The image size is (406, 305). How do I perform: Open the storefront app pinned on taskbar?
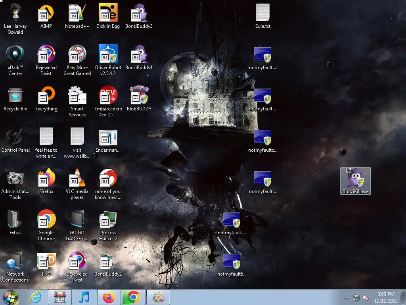coord(60,297)
